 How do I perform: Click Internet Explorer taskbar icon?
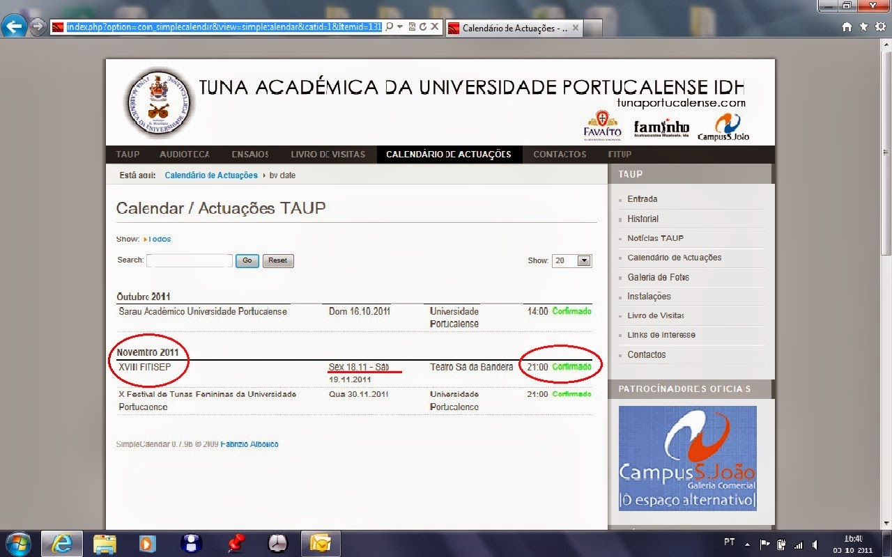[x=63, y=543]
